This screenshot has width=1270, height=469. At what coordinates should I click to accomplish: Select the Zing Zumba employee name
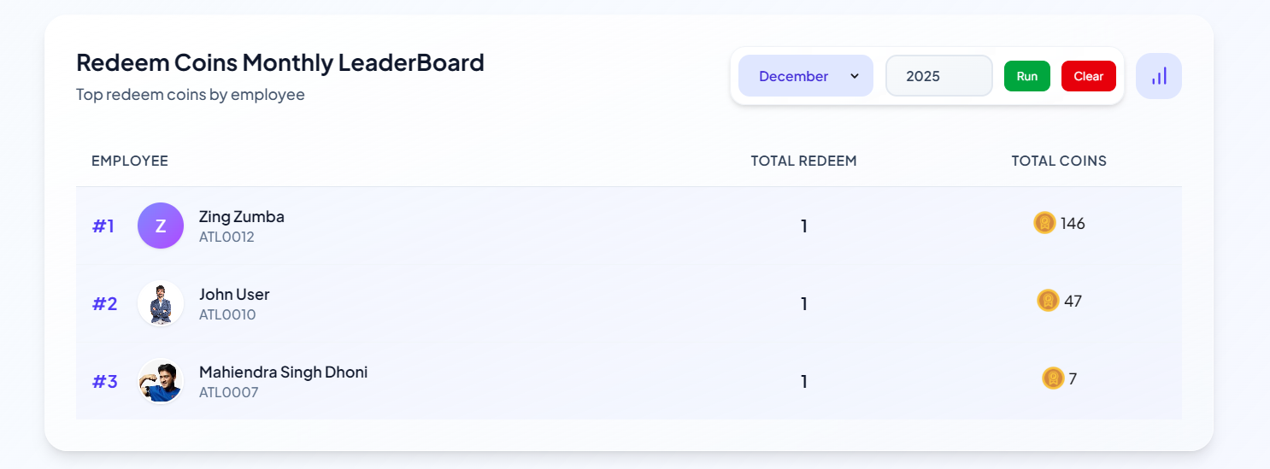coord(242,217)
